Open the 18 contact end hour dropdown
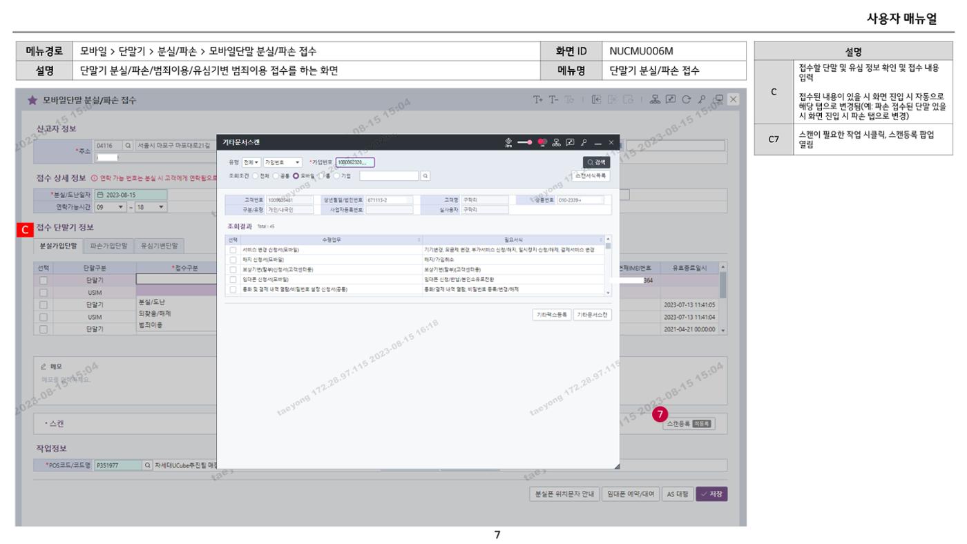 (x=151, y=206)
